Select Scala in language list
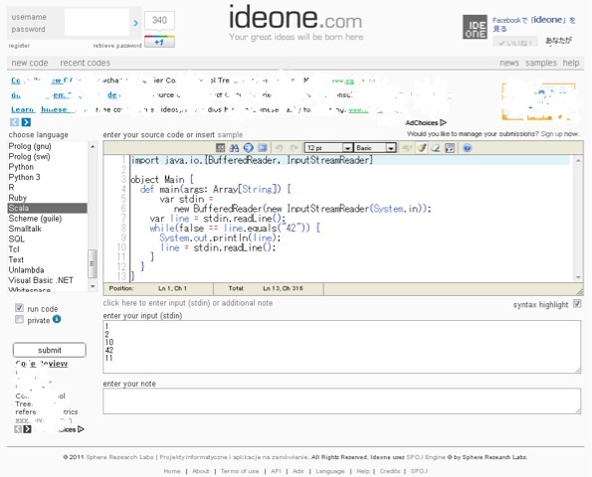The height and width of the screenshot is (477, 592). [48, 208]
